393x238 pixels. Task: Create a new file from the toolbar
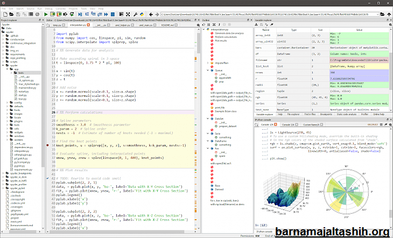click(5, 15)
